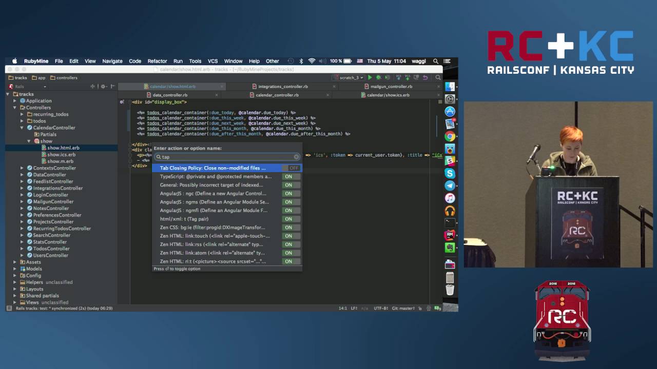Open the App Store dock icon
The width and height of the screenshot is (657, 369).
(450, 112)
